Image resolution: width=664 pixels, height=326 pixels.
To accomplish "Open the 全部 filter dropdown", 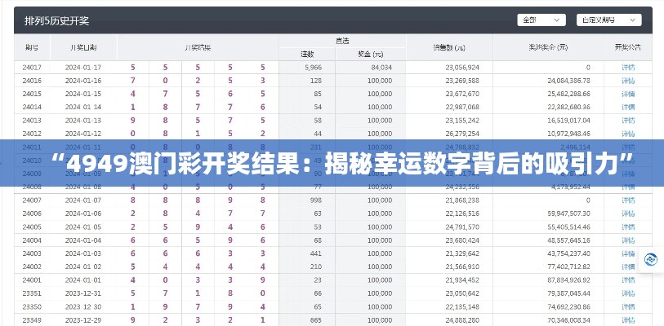I will point(541,20).
